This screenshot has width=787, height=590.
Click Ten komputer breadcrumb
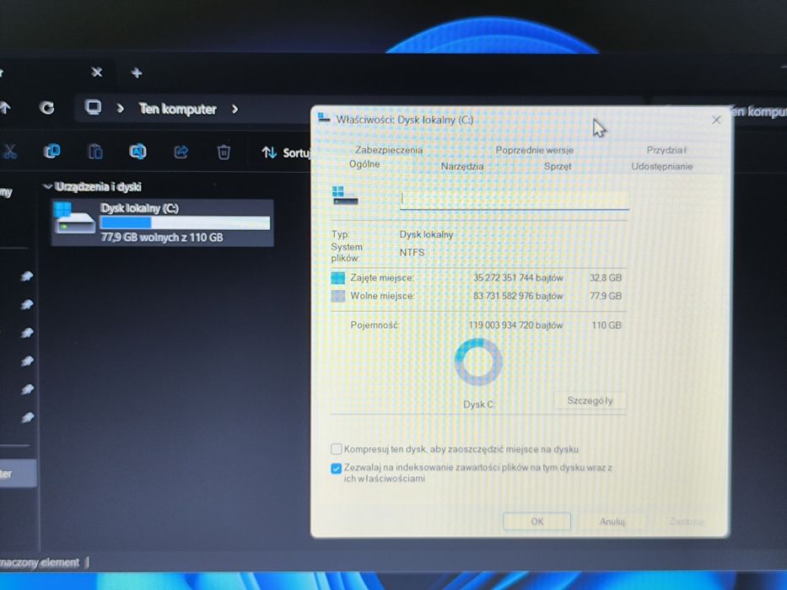[178, 109]
